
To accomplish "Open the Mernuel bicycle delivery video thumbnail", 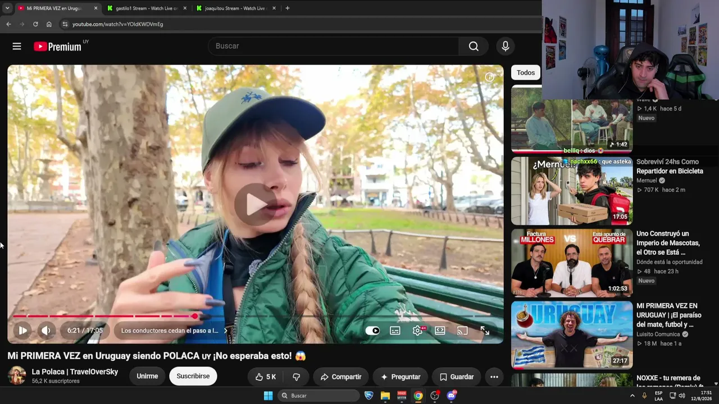I will coord(572,191).
